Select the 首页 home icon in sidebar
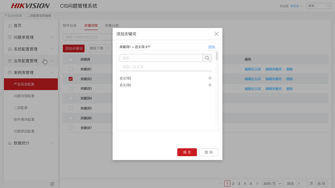This screenshot has height=188, width=335. pyautogui.click(x=10, y=25)
